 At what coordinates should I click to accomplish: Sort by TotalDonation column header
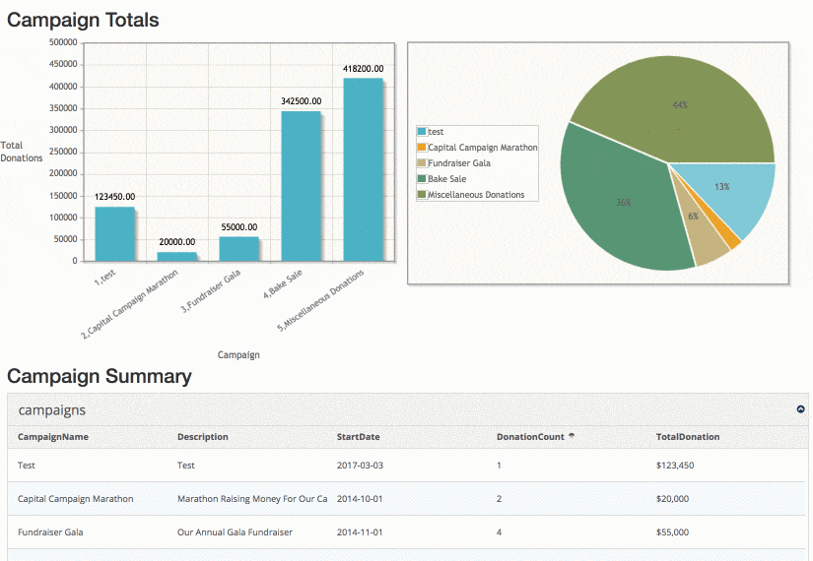(x=688, y=437)
